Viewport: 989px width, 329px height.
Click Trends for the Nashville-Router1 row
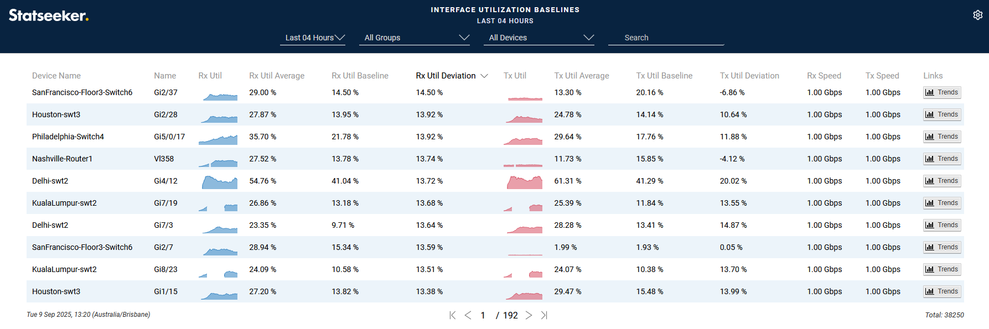point(941,159)
